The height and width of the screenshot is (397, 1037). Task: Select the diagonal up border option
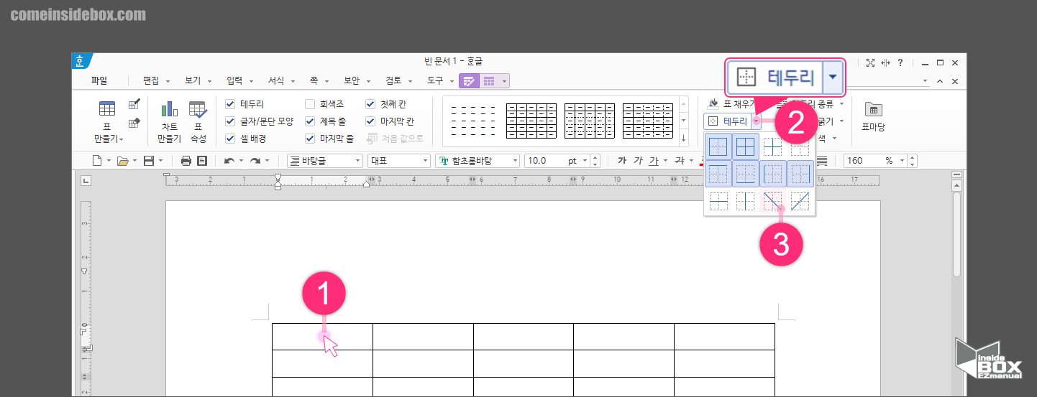[800, 202]
